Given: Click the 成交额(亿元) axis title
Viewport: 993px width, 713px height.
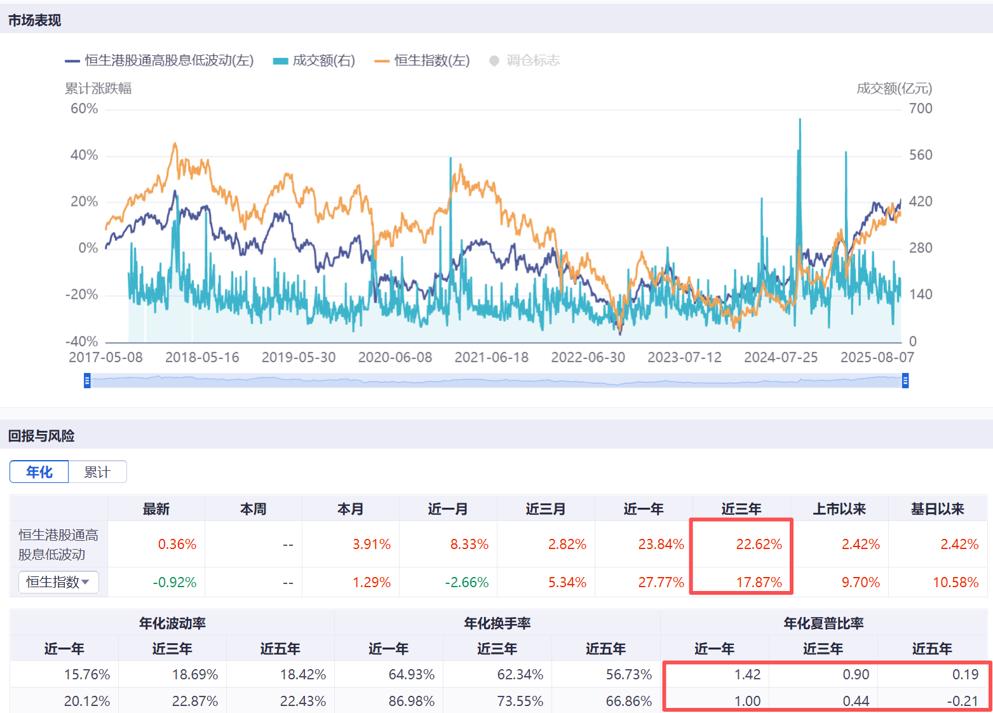Looking at the screenshot, I should tap(895, 88).
